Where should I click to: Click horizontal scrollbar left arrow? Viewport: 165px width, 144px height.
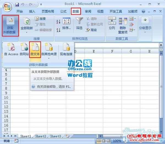[100, 136]
